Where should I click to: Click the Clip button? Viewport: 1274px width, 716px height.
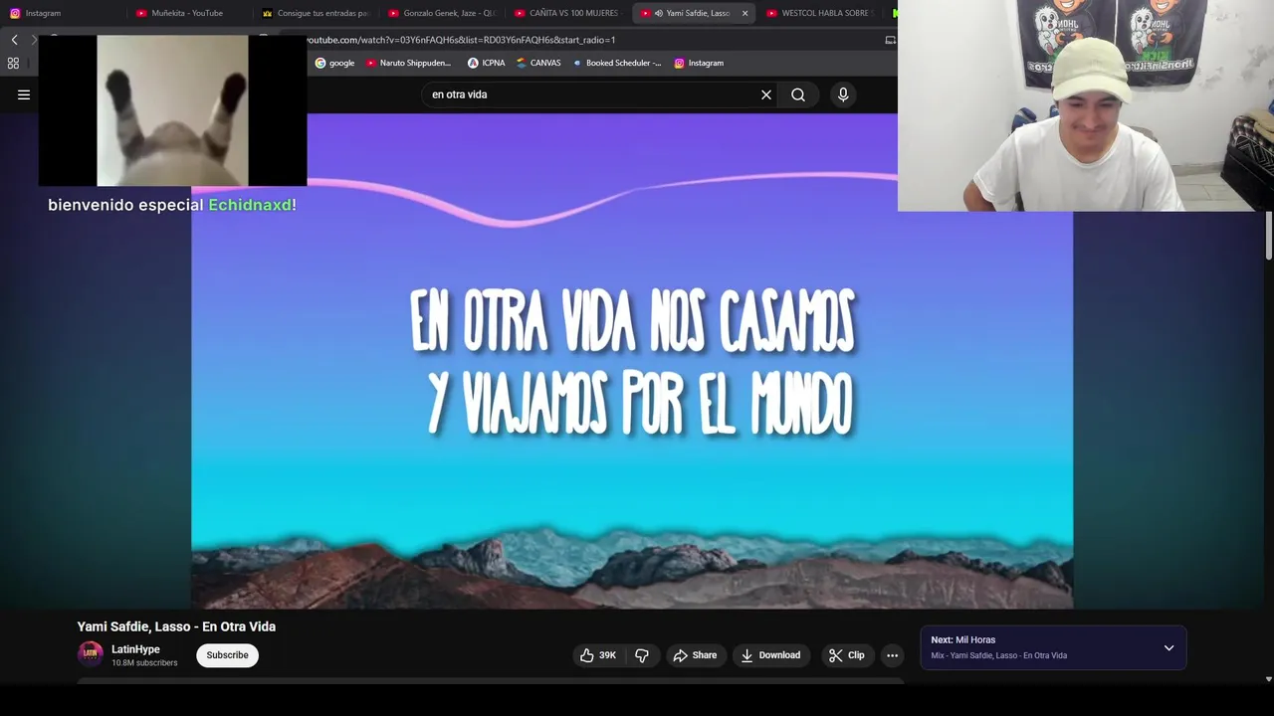[x=846, y=655]
